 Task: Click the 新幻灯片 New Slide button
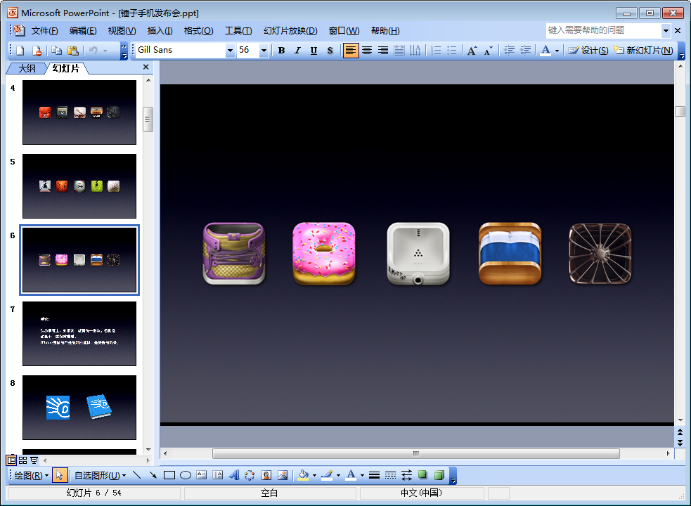(643, 50)
